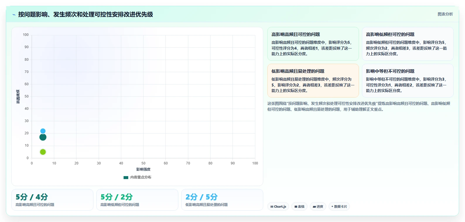
Task: Open the 影响中等但不可控的问题 card heading
Action: click(390, 71)
